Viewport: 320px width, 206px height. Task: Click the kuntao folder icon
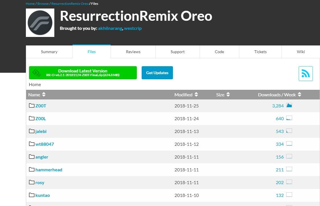[x=32, y=195]
